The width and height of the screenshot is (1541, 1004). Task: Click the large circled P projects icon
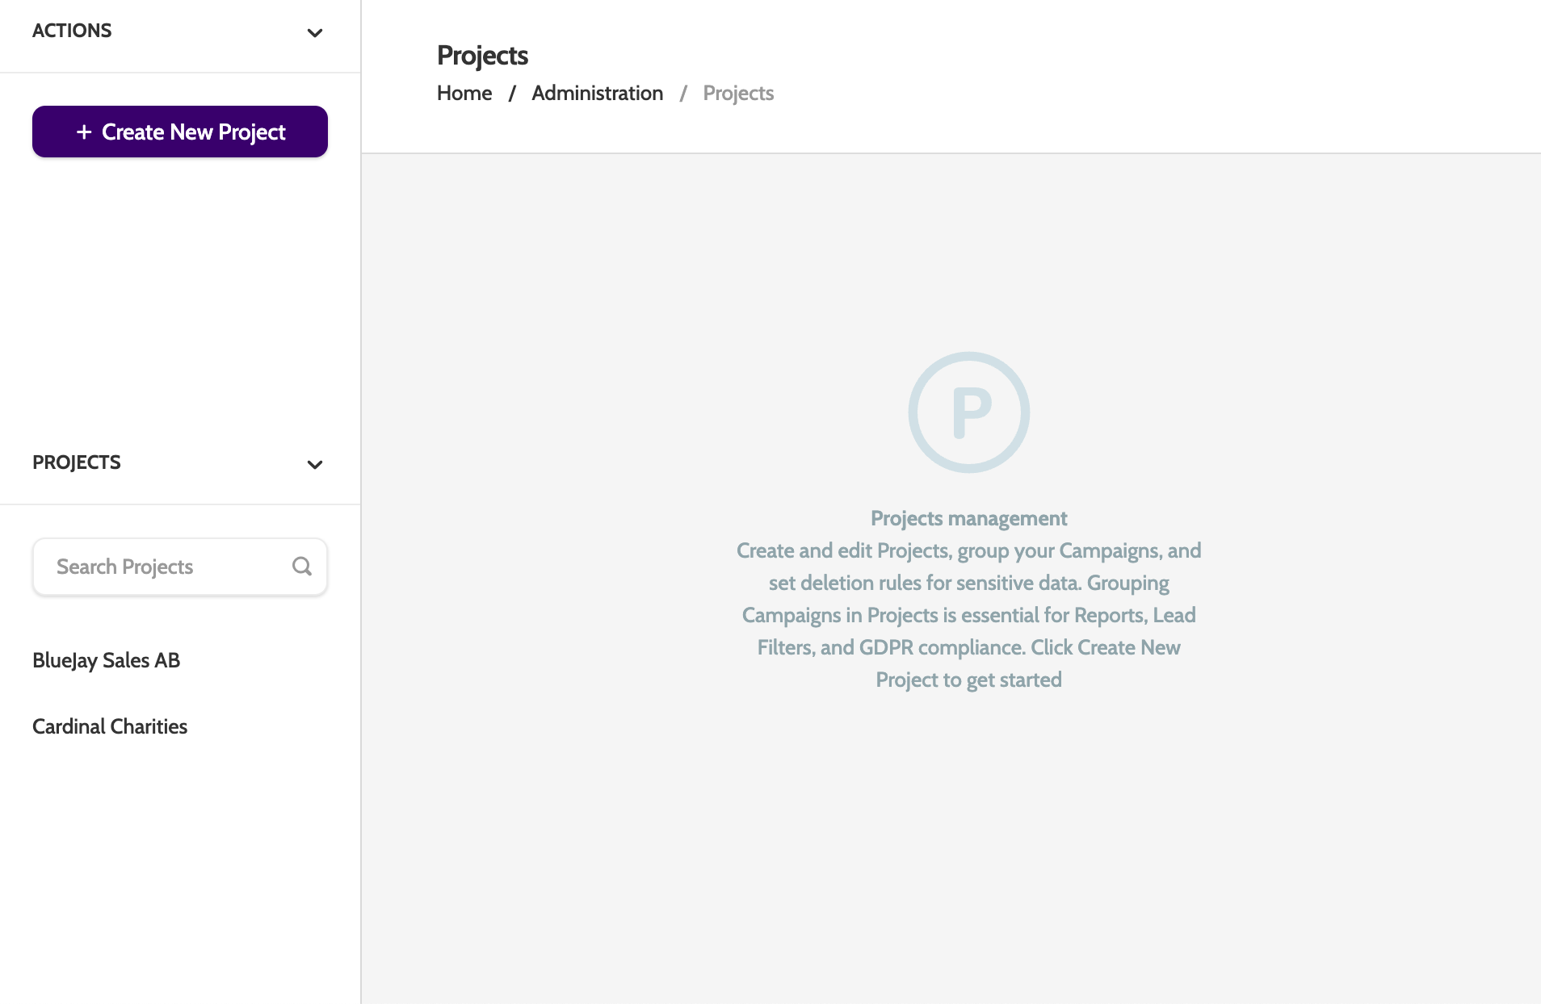[x=968, y=412]
